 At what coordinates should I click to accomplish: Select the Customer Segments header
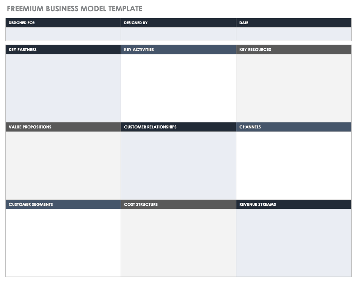tap(63, 204)
